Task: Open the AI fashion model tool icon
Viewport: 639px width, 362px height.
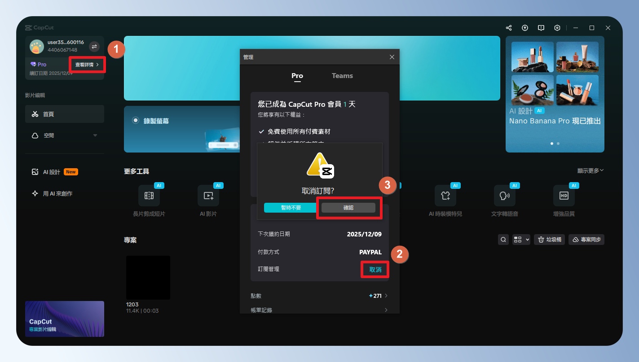Action: 445,196
